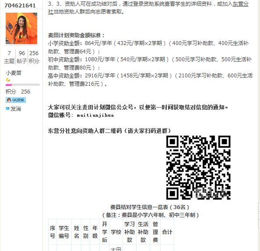
Task: Open the 东营分社 QR code image
Action: 198,167
